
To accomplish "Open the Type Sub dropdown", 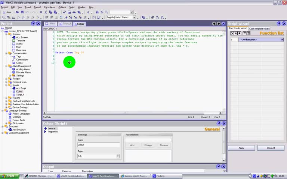I will 118,156.
